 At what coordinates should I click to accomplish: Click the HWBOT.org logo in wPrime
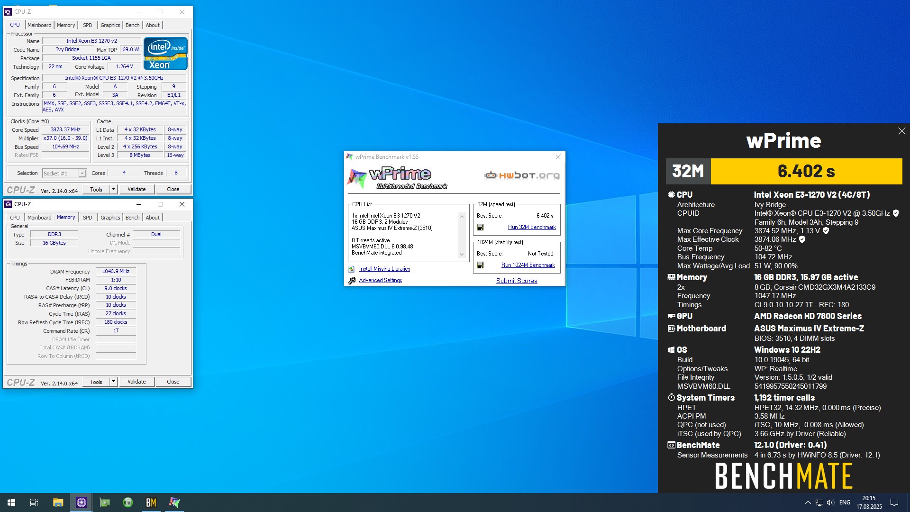[522, 175]
